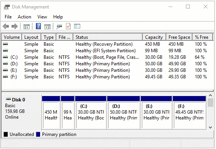Click the drive icon next to (C:)

(5, 57)
